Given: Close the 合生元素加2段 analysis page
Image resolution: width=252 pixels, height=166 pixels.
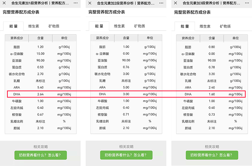Looking at the screenshot, I should (90, 3).
